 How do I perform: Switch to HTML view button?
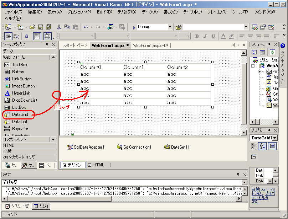coord(96,165)
